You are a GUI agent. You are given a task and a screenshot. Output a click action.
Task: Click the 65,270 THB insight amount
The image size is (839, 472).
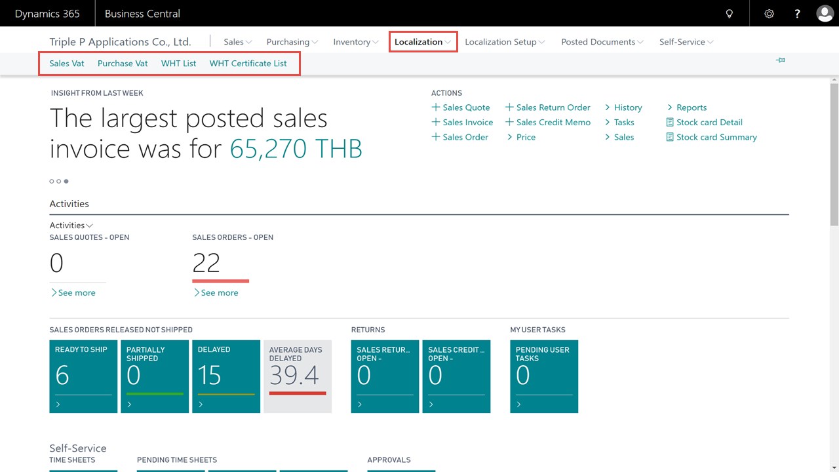(296, 149)
